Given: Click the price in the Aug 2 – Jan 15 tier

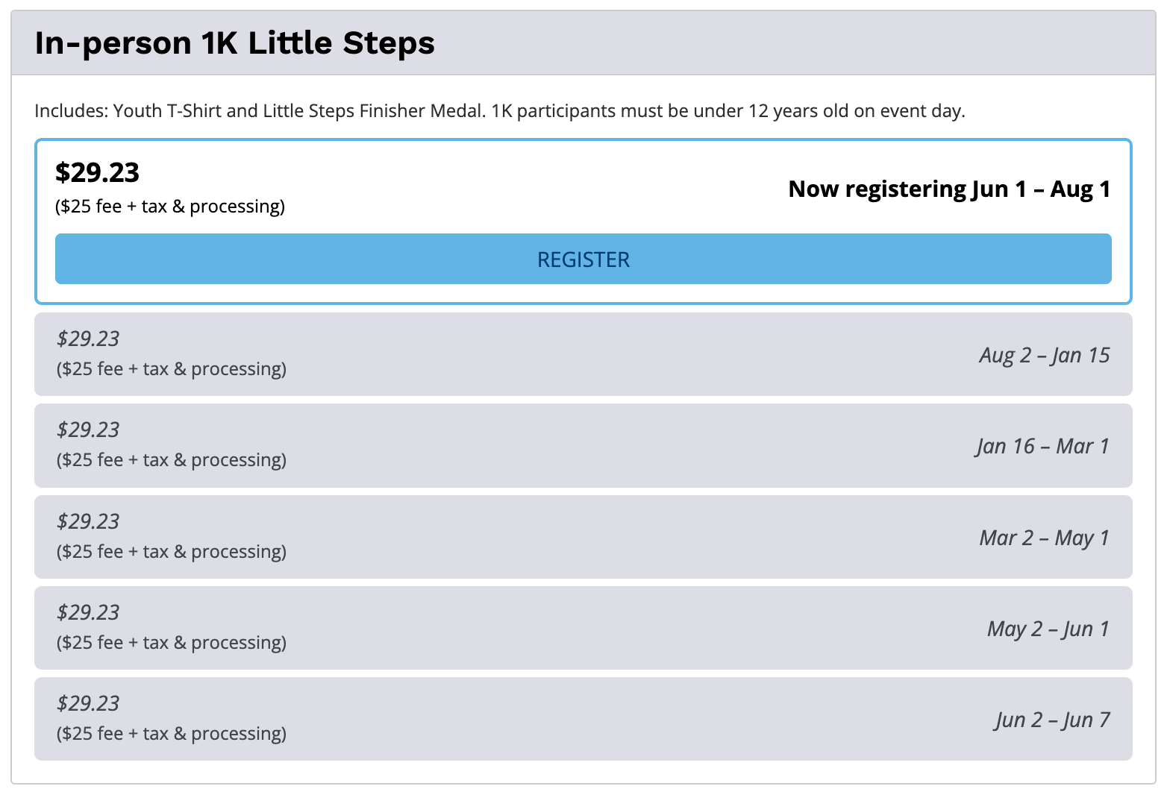Looking at the screenshot, I should point(88,339).
